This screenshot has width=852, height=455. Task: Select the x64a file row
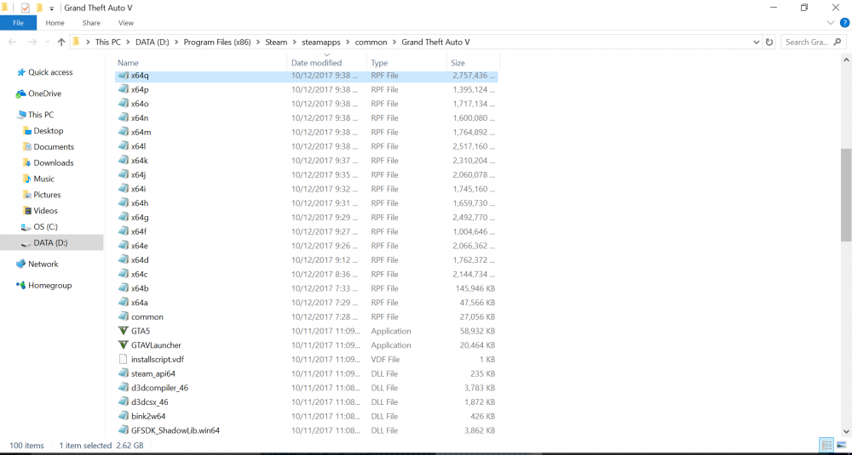pyautogui.click(x=307, y=303)
